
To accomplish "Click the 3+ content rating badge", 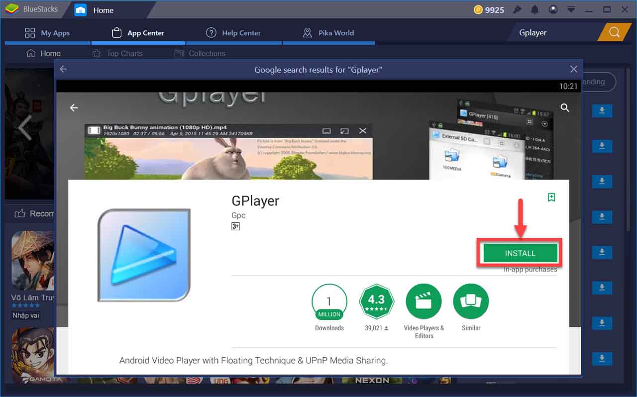I will click(x=235, y=226).
